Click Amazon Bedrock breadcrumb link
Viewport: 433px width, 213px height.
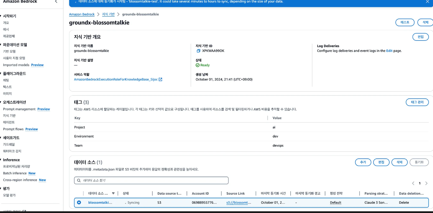pyautogui.click(x=82, y=14)
